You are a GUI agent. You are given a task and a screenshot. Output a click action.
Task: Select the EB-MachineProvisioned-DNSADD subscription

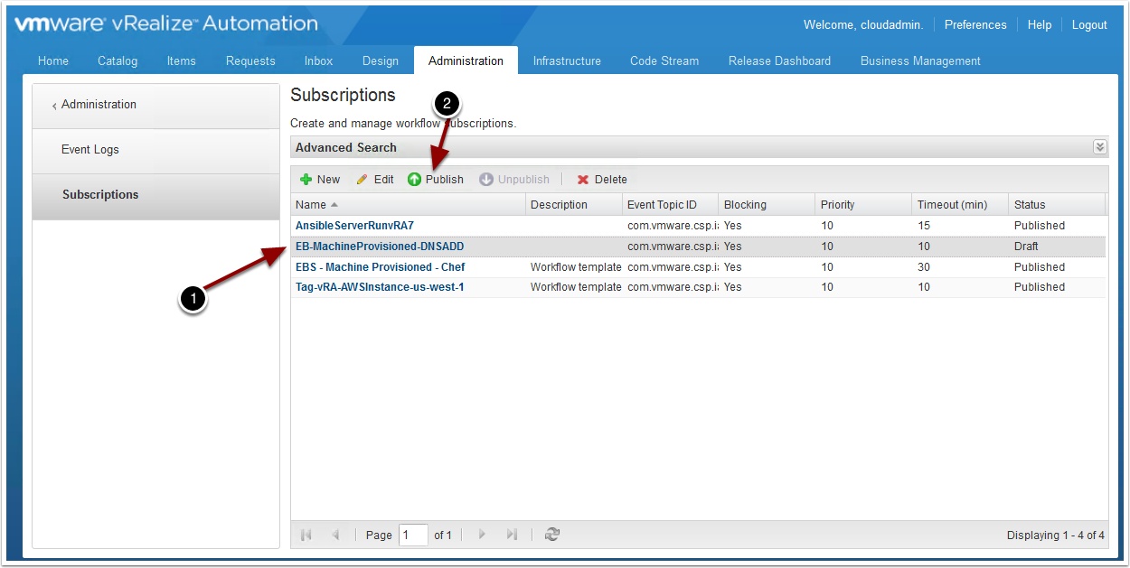pyautogui.click(x=380, y=247)
